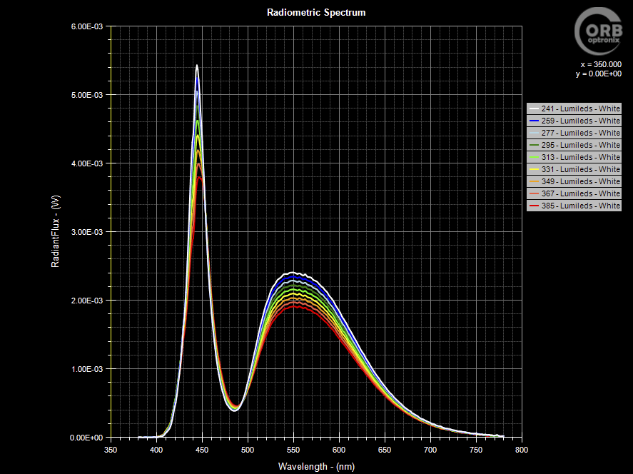Click the 2.00E-03 y-axis tick label
Viewport: 633px width, 474px height.
[87, 301]
